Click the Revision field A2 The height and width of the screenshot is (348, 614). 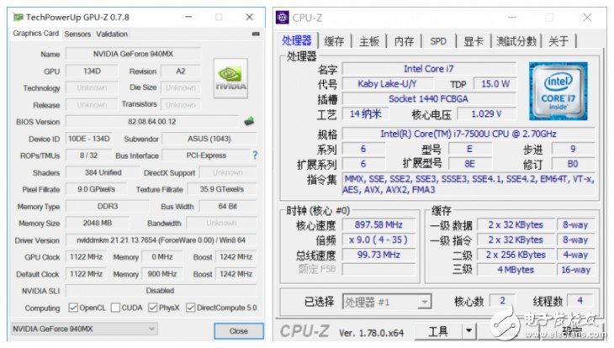coord(181,71)
